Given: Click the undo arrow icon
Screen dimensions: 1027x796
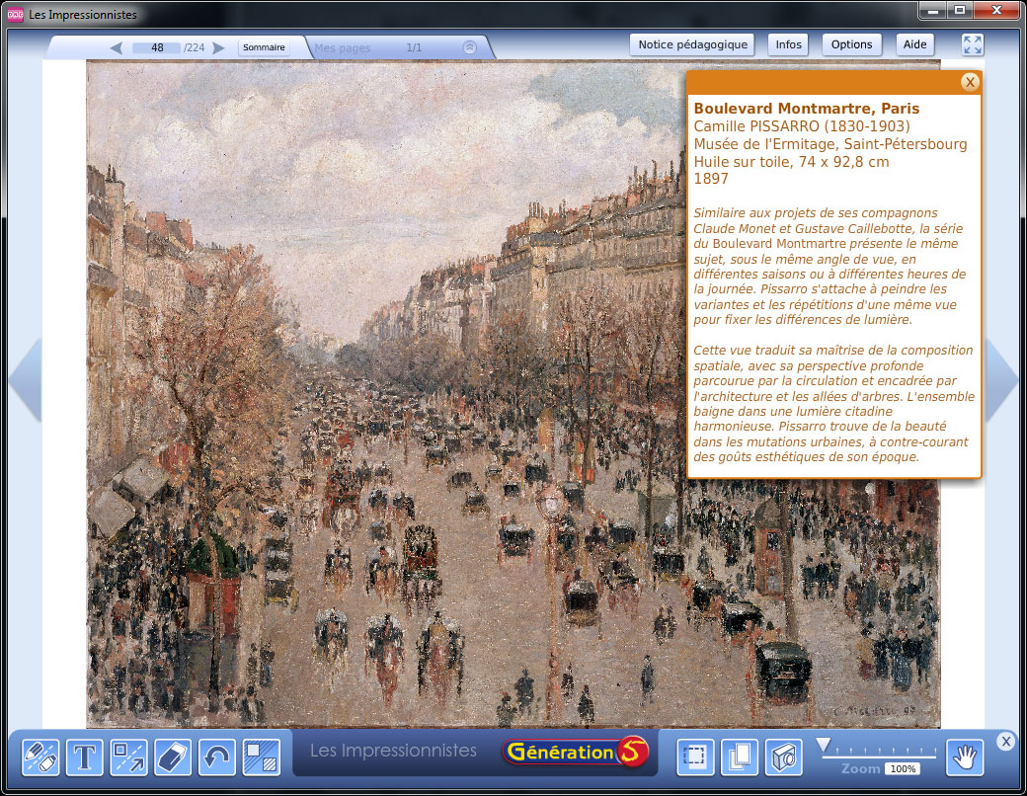Looking at the screenshot, I should point(216,757).
